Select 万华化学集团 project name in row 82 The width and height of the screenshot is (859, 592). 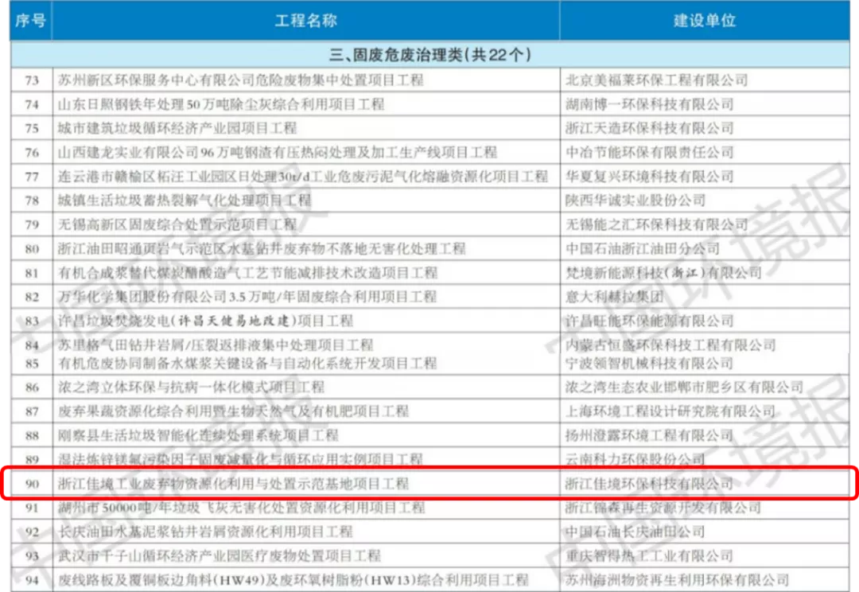(247, 297)
